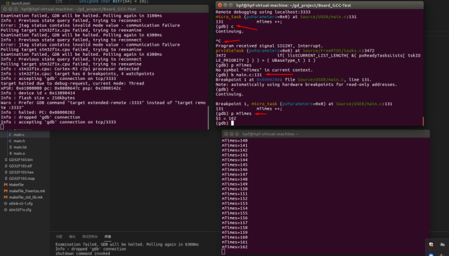Click the crossed-out cloud tray icon
This screenshot has height=256, width=449.
click(443, 244)
